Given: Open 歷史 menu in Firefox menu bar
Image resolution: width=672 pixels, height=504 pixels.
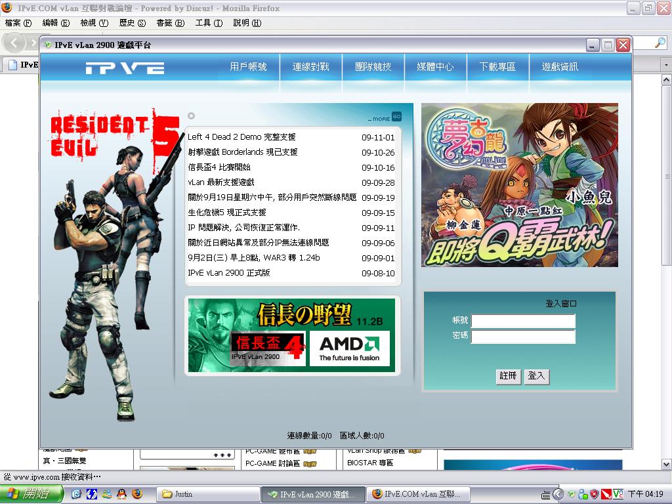Looking at the screenshot, I should 132,23.
